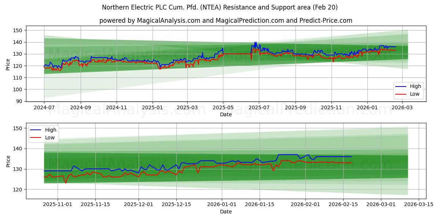Viewport: 440px width, 220px height.
Task: Click the '2026-01' date label on upper axis
Action: (367, 108)
